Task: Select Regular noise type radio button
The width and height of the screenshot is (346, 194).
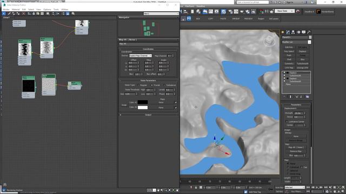Action: click(138, 85)
